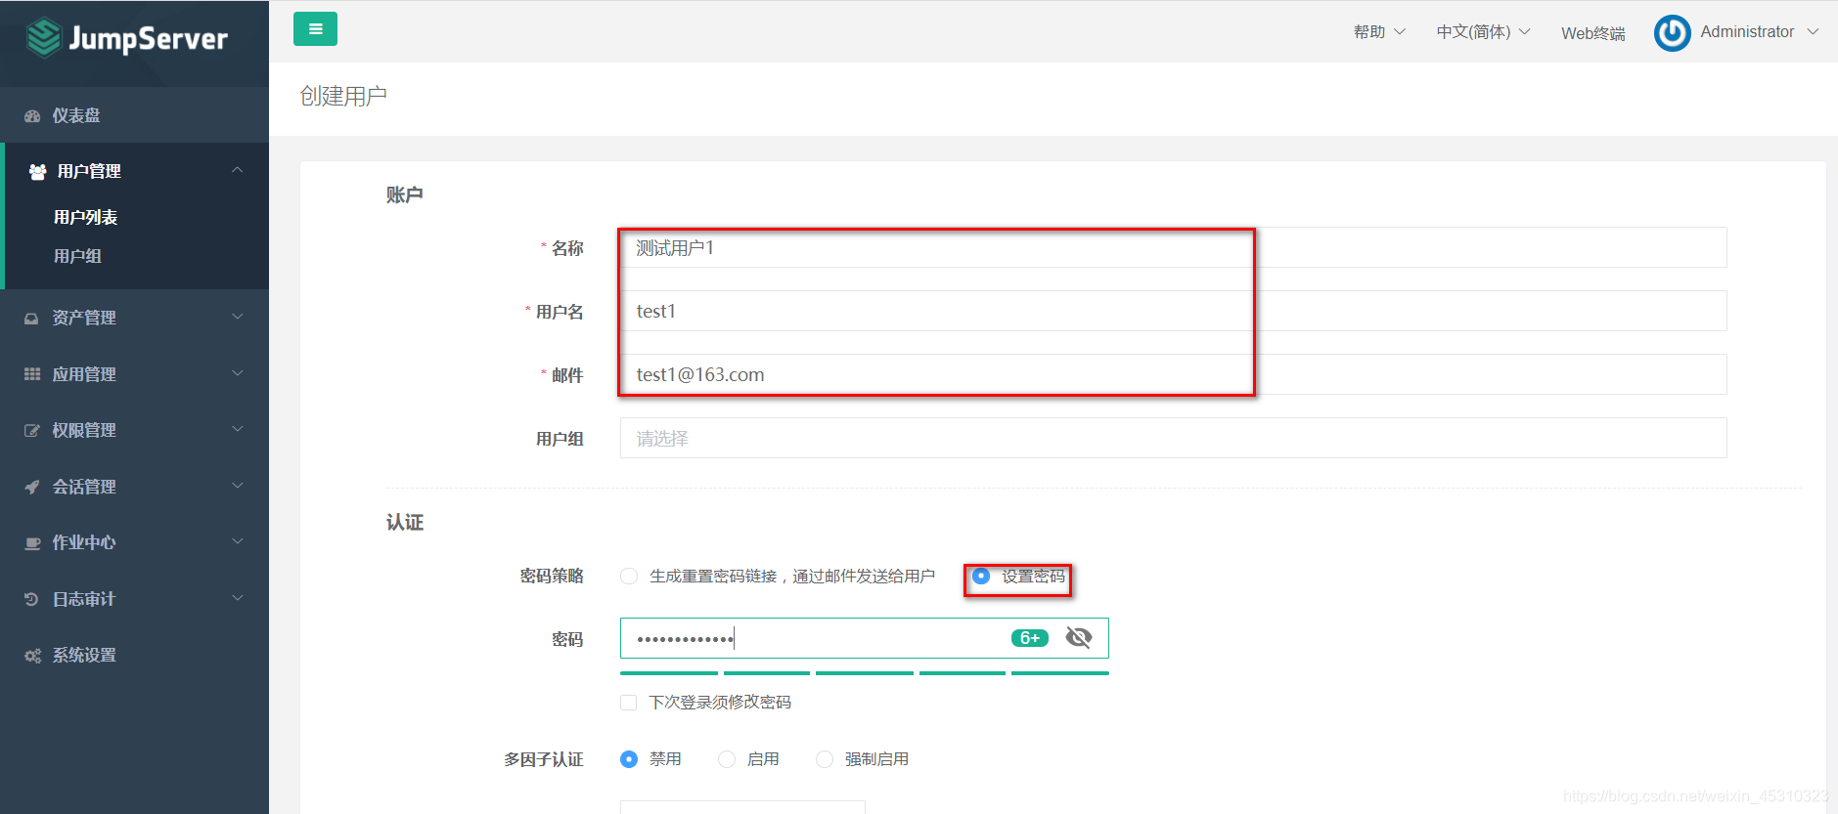
Task: Click the 密码 password input field
Action: coord(865,638)
